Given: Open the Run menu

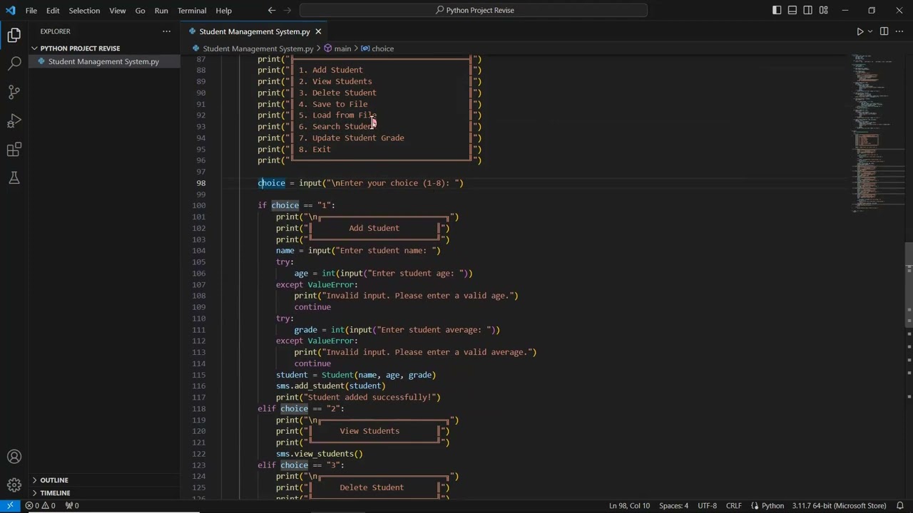Looking at the screenshot, I should (x=161, y=11).
